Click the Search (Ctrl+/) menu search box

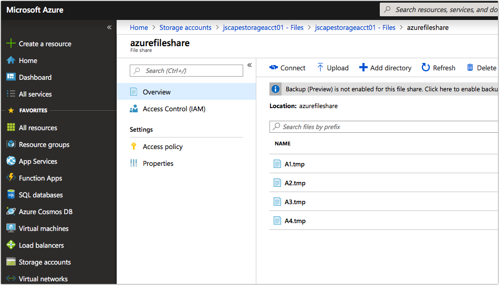click(186, 71)
